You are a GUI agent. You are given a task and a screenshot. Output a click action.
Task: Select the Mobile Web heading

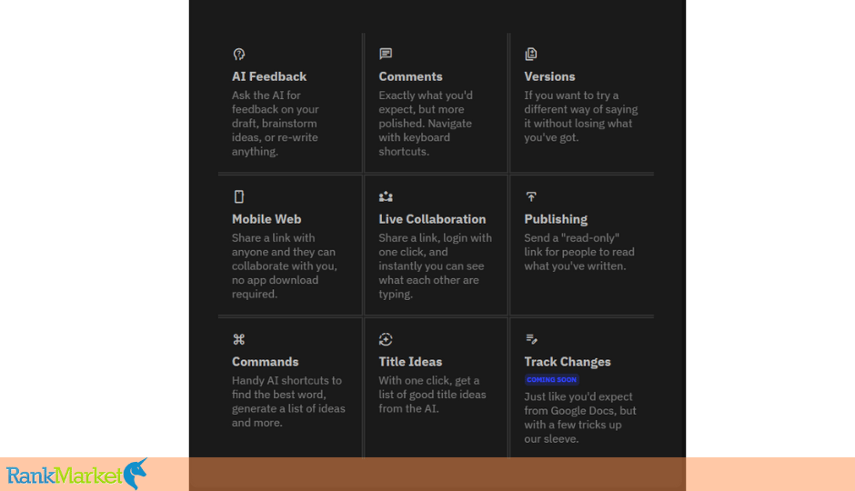pyautogui.click(x=267, y=219)
